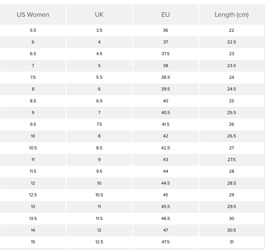The image size is (265, 250).
Task: Click the UK column header
Action: 99,14
